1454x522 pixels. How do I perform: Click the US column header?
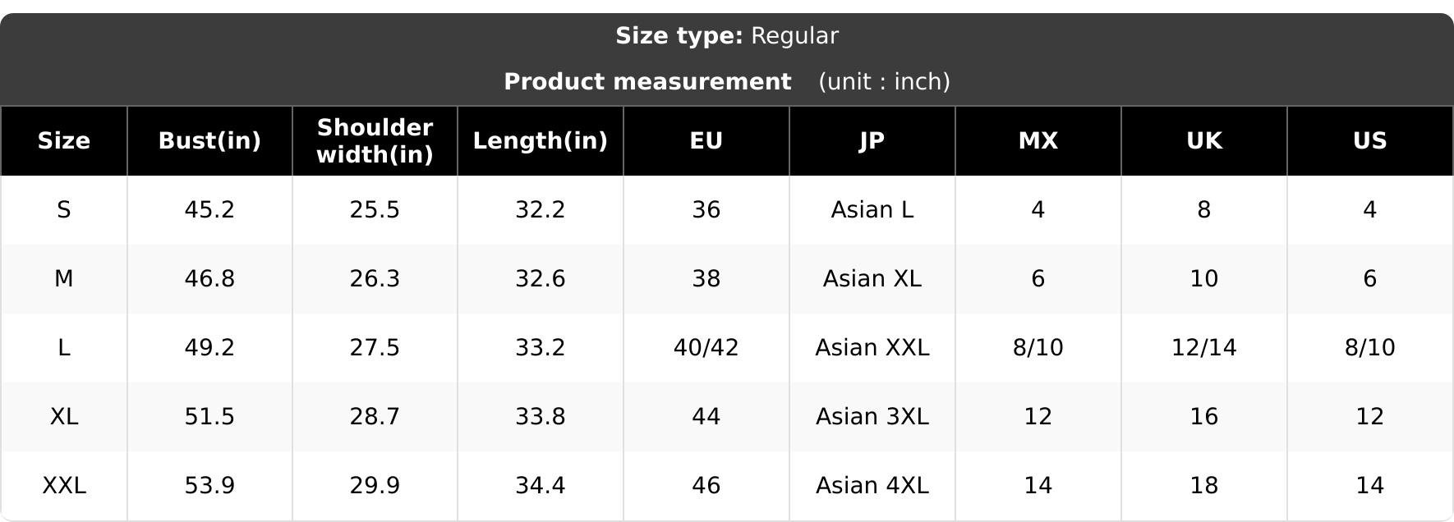pos(1370,141)
